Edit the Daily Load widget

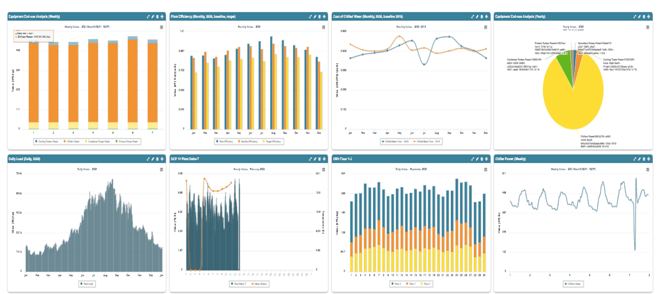[x=153, y=158]
